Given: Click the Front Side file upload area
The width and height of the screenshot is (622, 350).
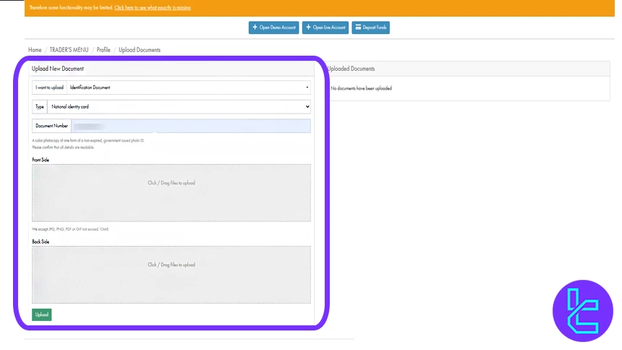Looking at the screenshot, I should click(x=171, y=193).
